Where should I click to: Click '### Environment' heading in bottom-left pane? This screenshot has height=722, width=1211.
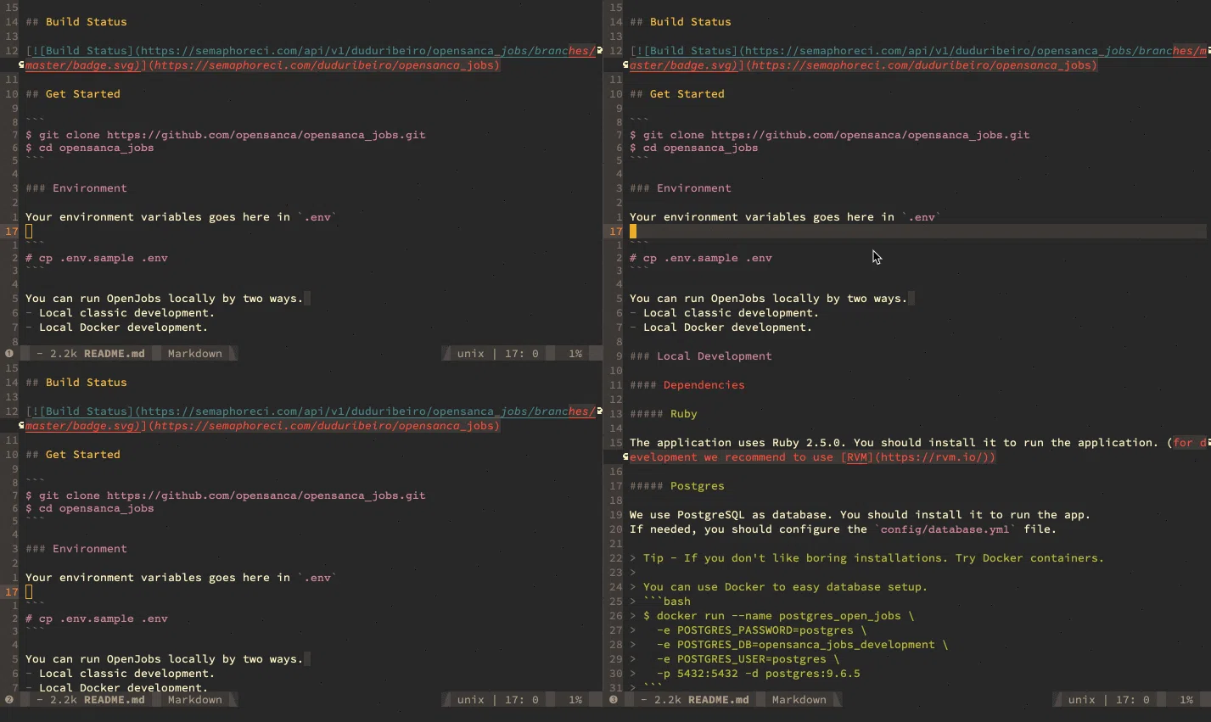click(76, 549)
